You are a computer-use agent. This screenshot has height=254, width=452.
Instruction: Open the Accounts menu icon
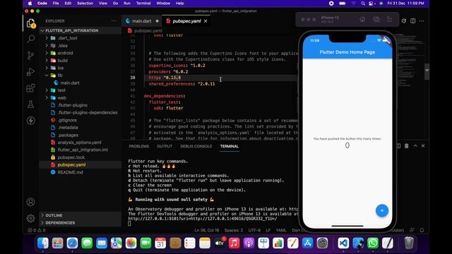coord(31,202)
